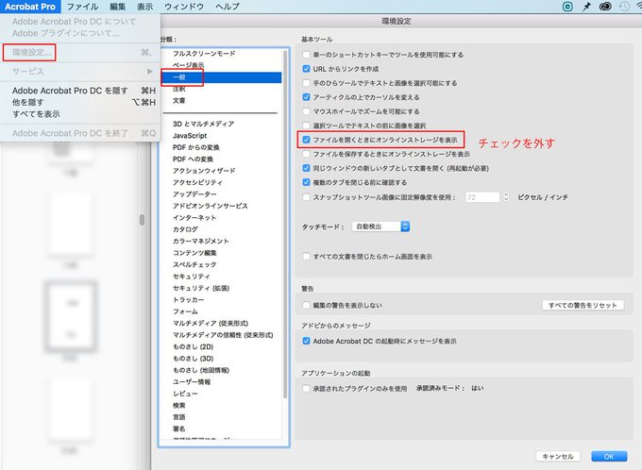This screenshot has height=470, width=642.
Task: Open the ファイル menu
Action: pos(82,7)
